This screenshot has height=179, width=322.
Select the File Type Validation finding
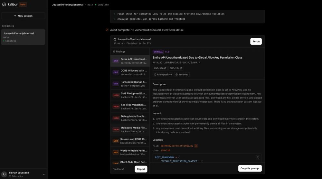tap(130, 107)
